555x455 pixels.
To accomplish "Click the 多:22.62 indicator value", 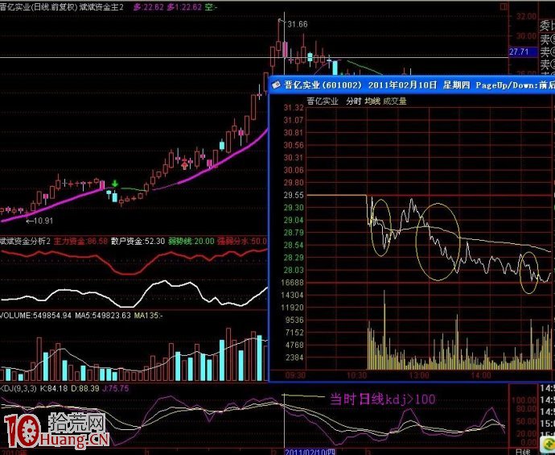I will point(148,6).
